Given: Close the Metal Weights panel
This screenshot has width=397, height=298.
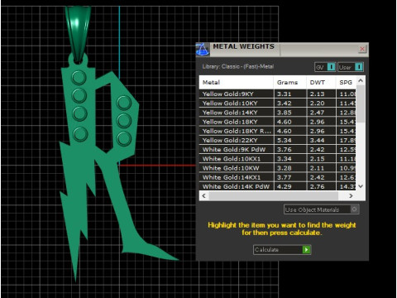Looking at the screenshot, I should tap(362, 49).
